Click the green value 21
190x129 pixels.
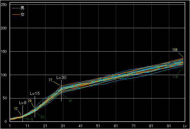[x=42, y=117]
